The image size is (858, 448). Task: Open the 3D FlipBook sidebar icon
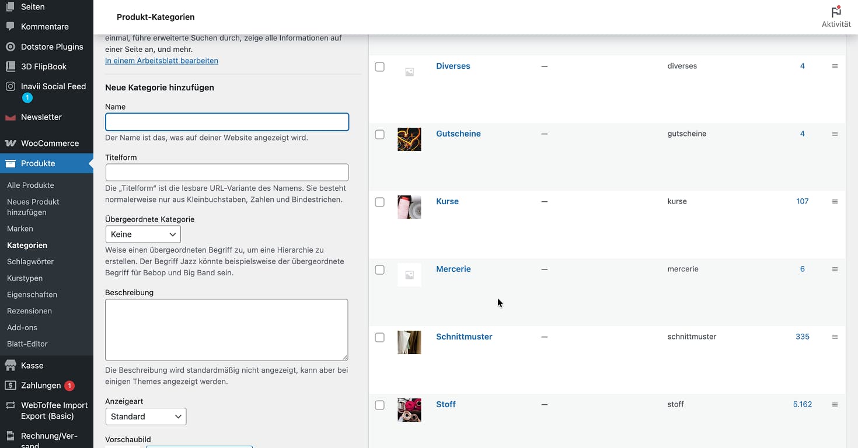coord(10,66)
